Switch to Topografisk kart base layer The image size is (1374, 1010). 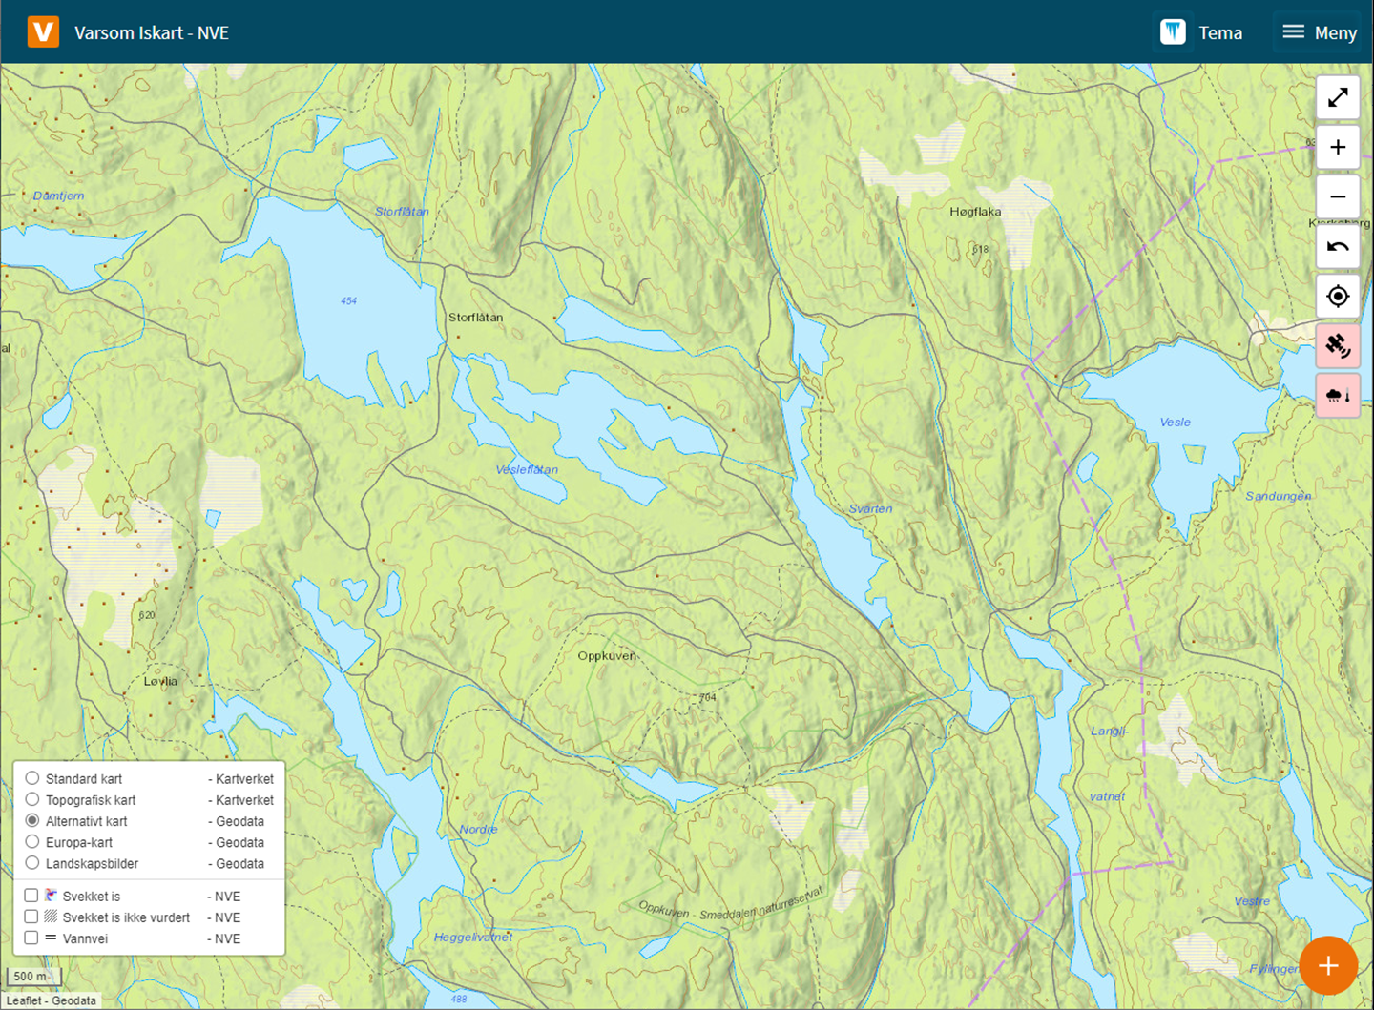[32, 799]
